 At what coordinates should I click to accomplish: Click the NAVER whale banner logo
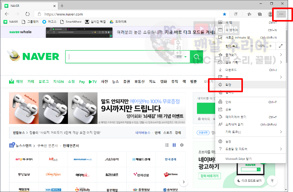click(20, 32)
